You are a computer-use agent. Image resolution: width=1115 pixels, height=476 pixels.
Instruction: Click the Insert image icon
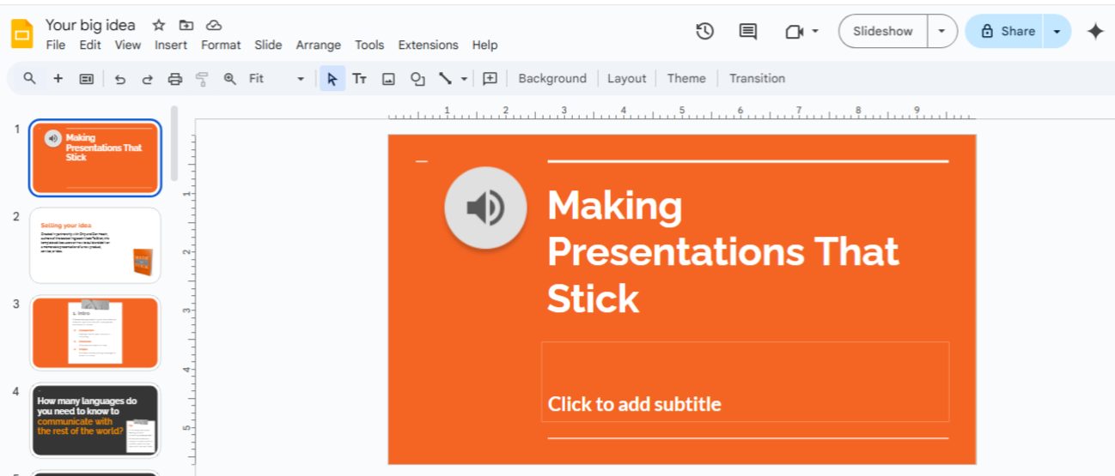388,78
